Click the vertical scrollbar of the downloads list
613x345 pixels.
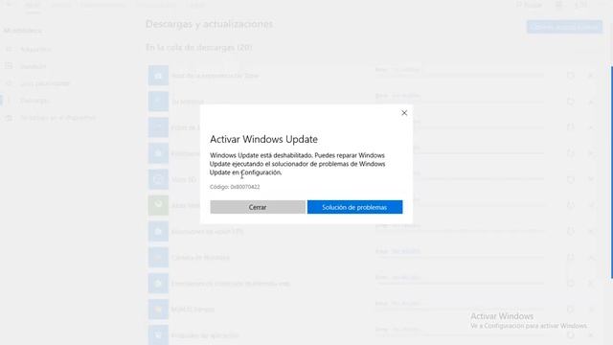pos(611,172)
